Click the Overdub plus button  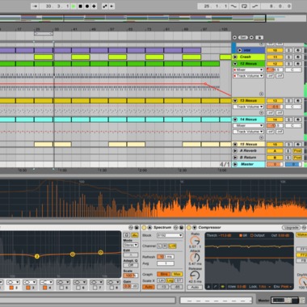click(94, 6)
